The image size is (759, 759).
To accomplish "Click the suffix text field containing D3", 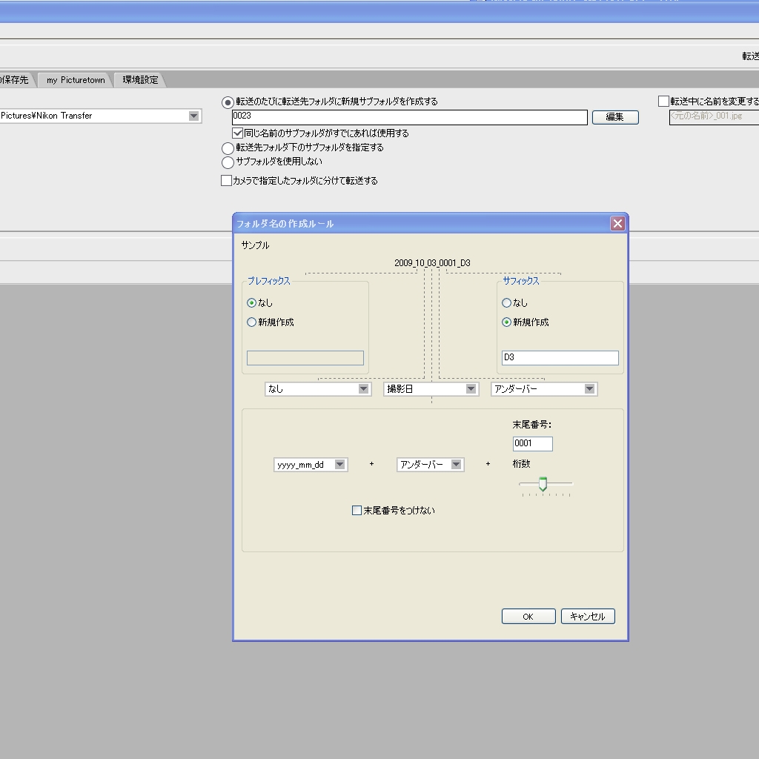I will pyautogui.click(x=560, y=358).
